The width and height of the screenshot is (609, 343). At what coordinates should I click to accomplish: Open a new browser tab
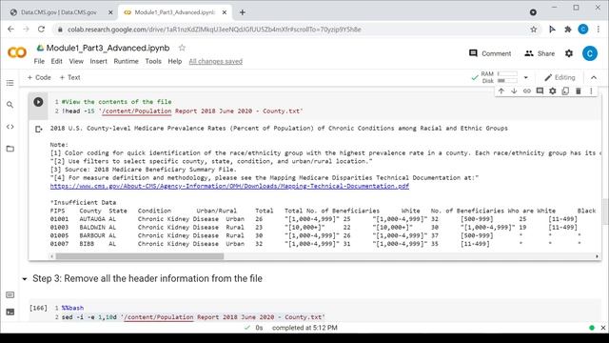pyautogui.click(x=243, y=12)
